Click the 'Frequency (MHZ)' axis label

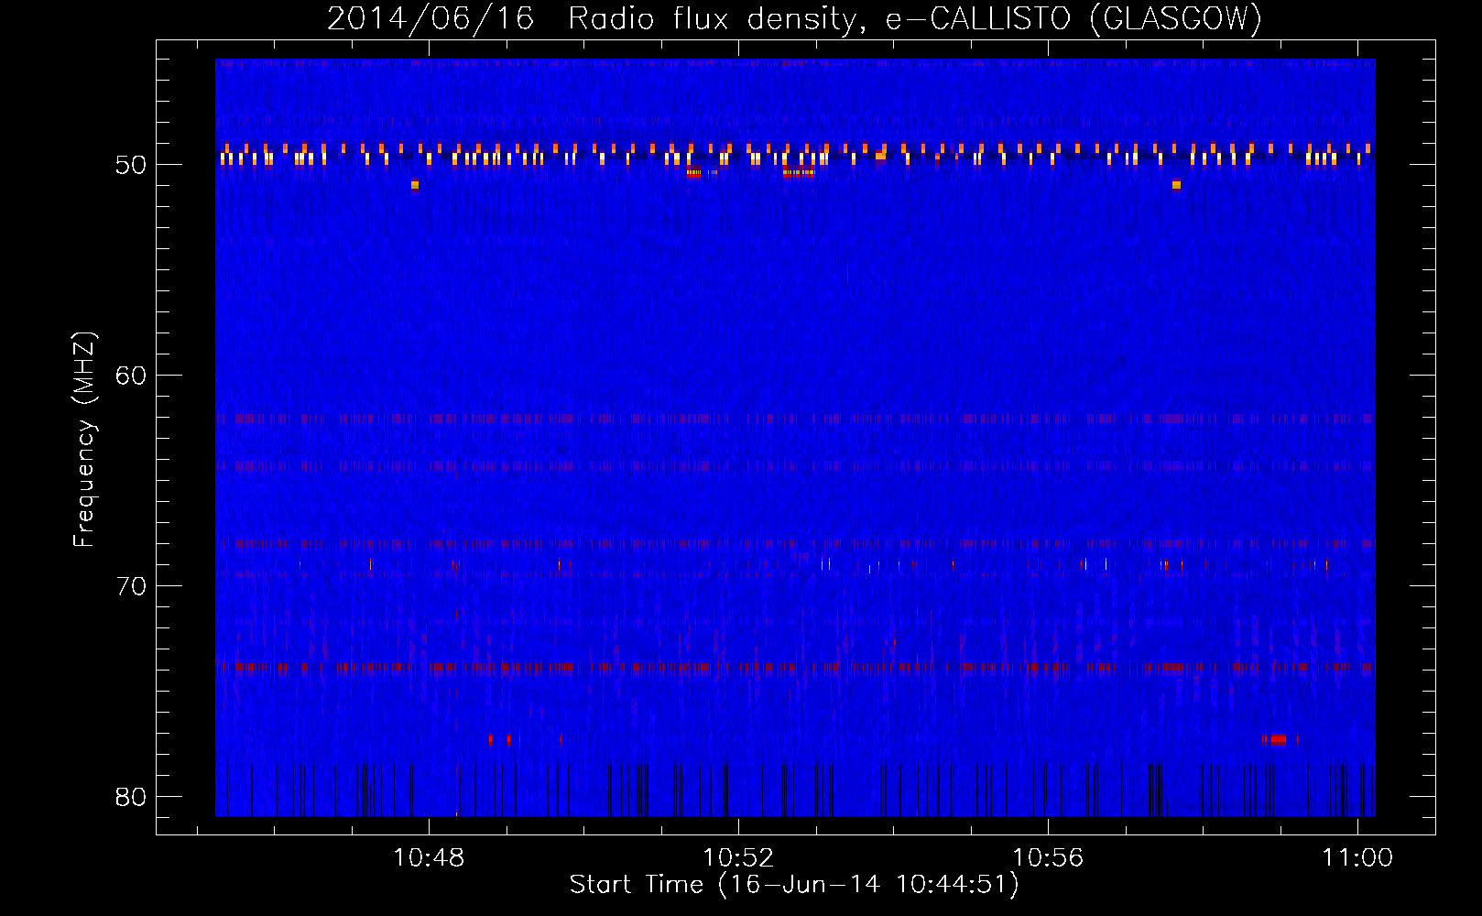coord(84,440)
